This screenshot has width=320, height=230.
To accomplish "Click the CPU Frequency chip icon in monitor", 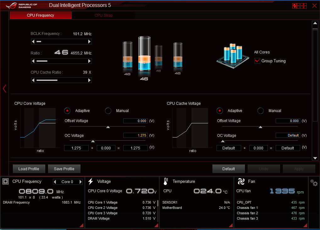I will (6, 181).
